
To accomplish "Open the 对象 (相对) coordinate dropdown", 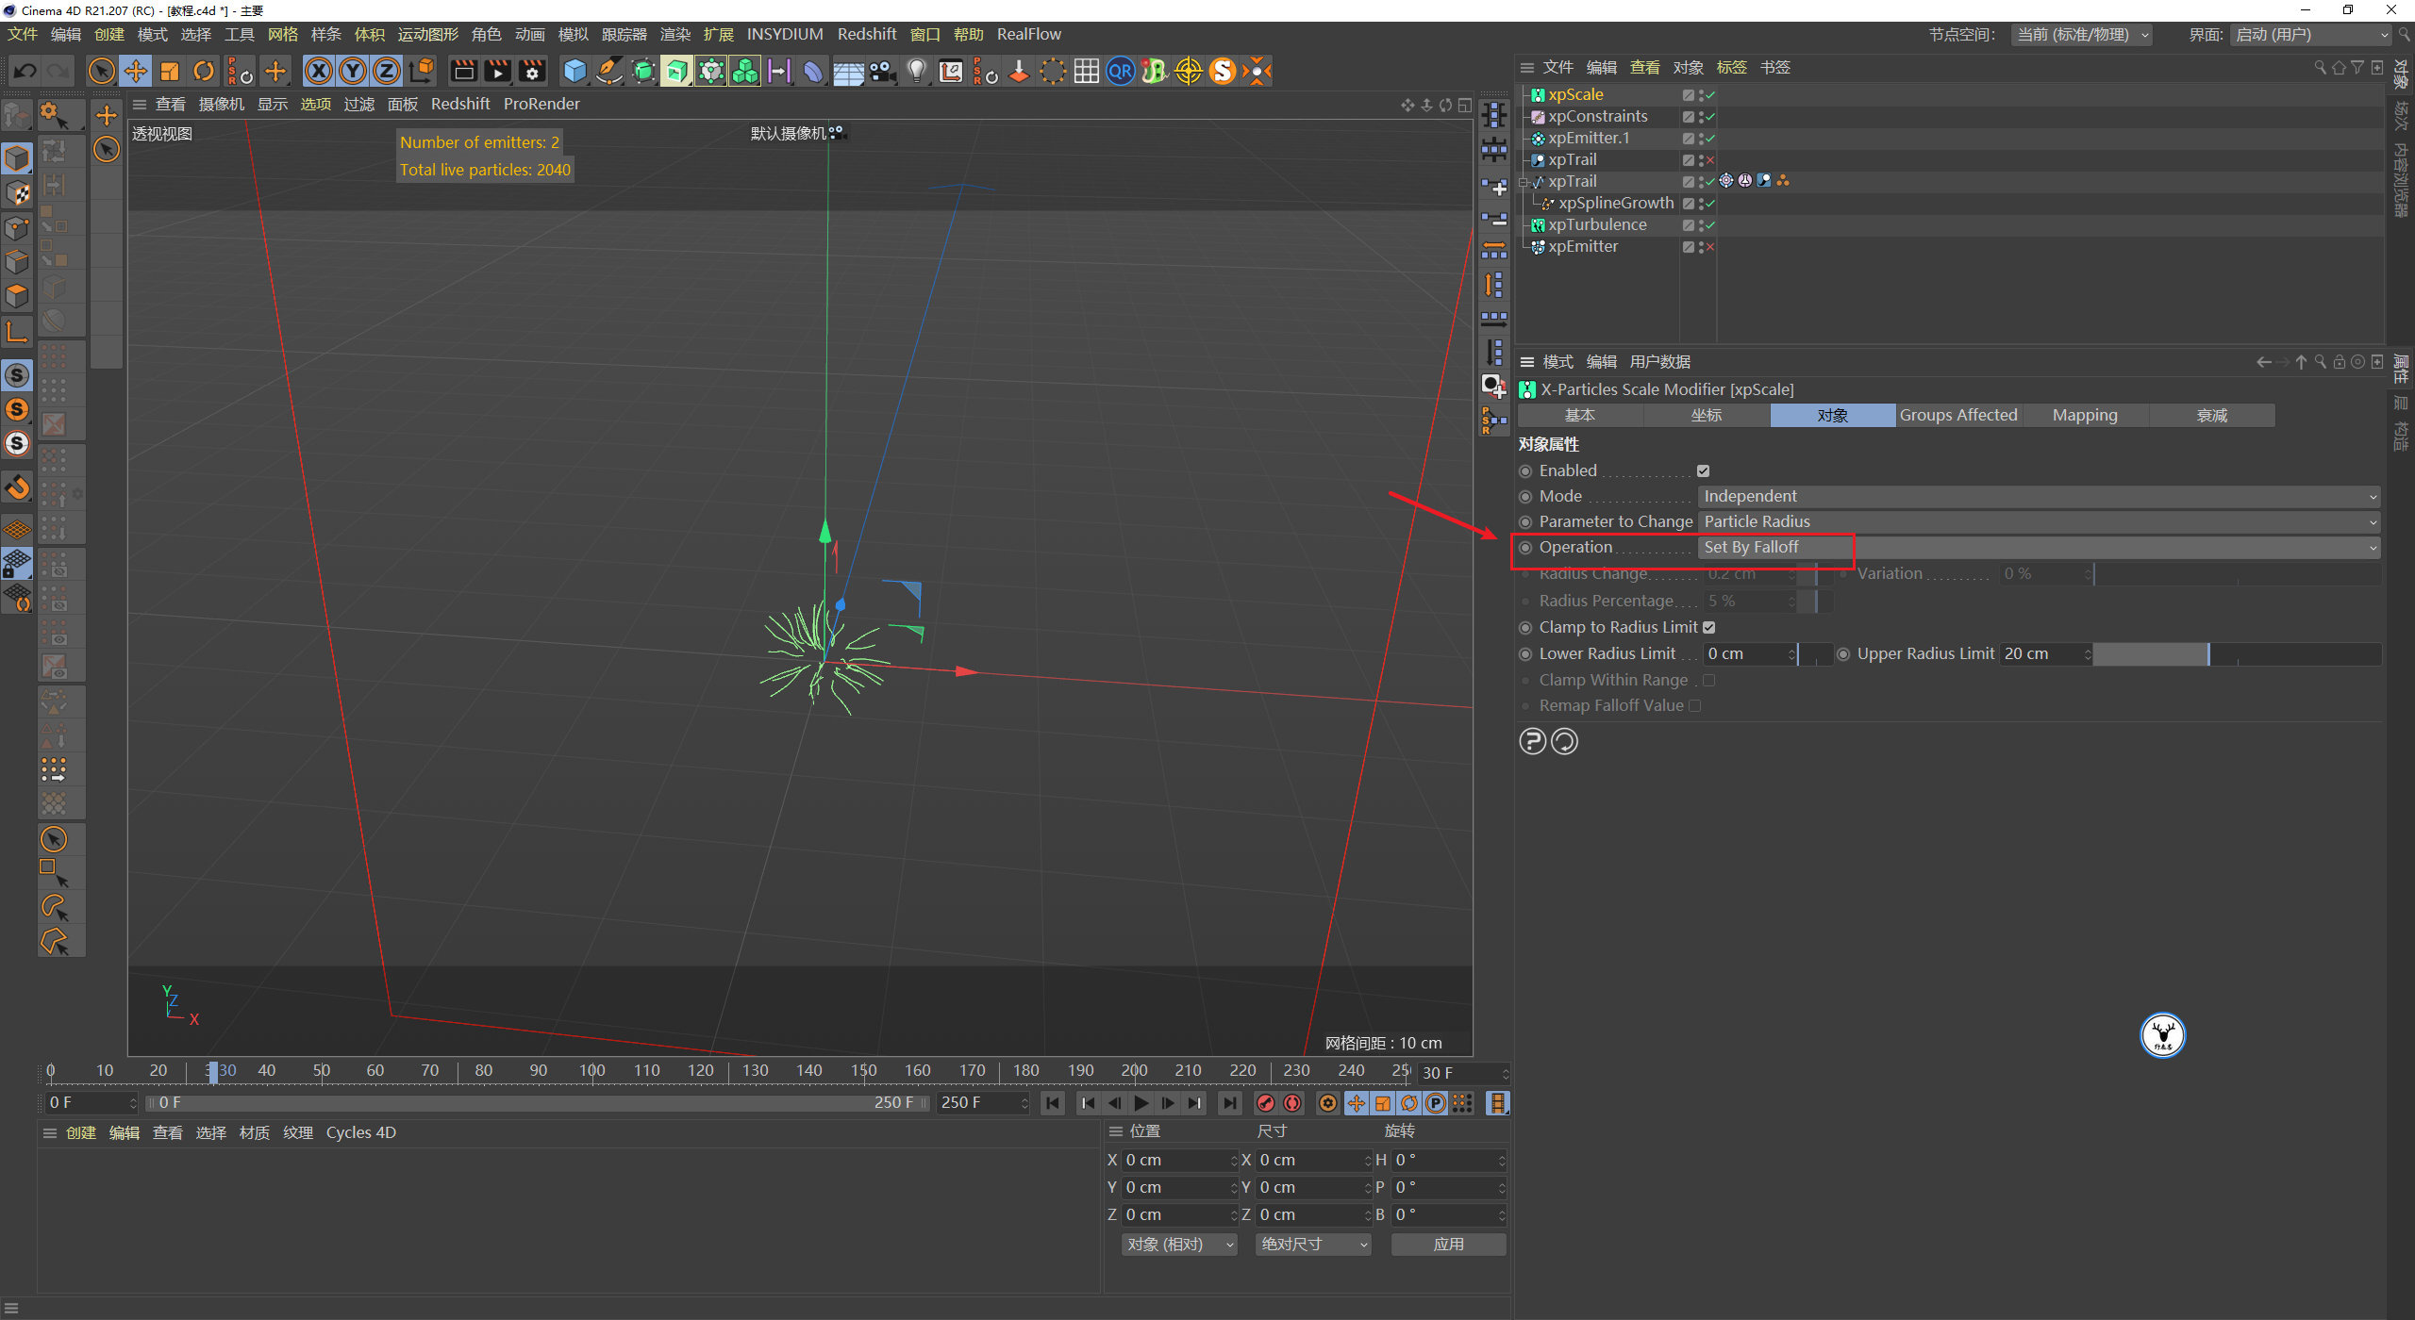I will 1179,1245.
